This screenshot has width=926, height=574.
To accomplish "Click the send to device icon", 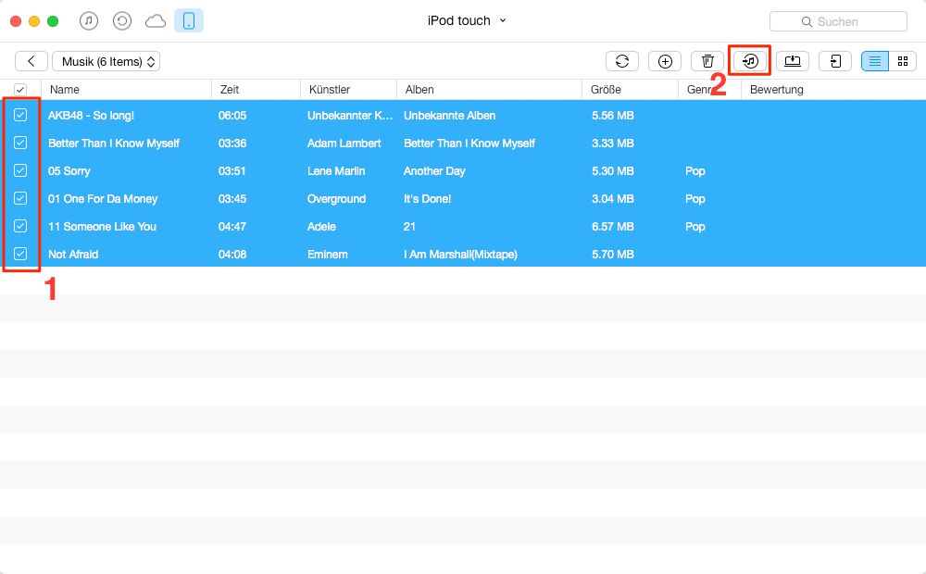I will (x=835, y=61).
